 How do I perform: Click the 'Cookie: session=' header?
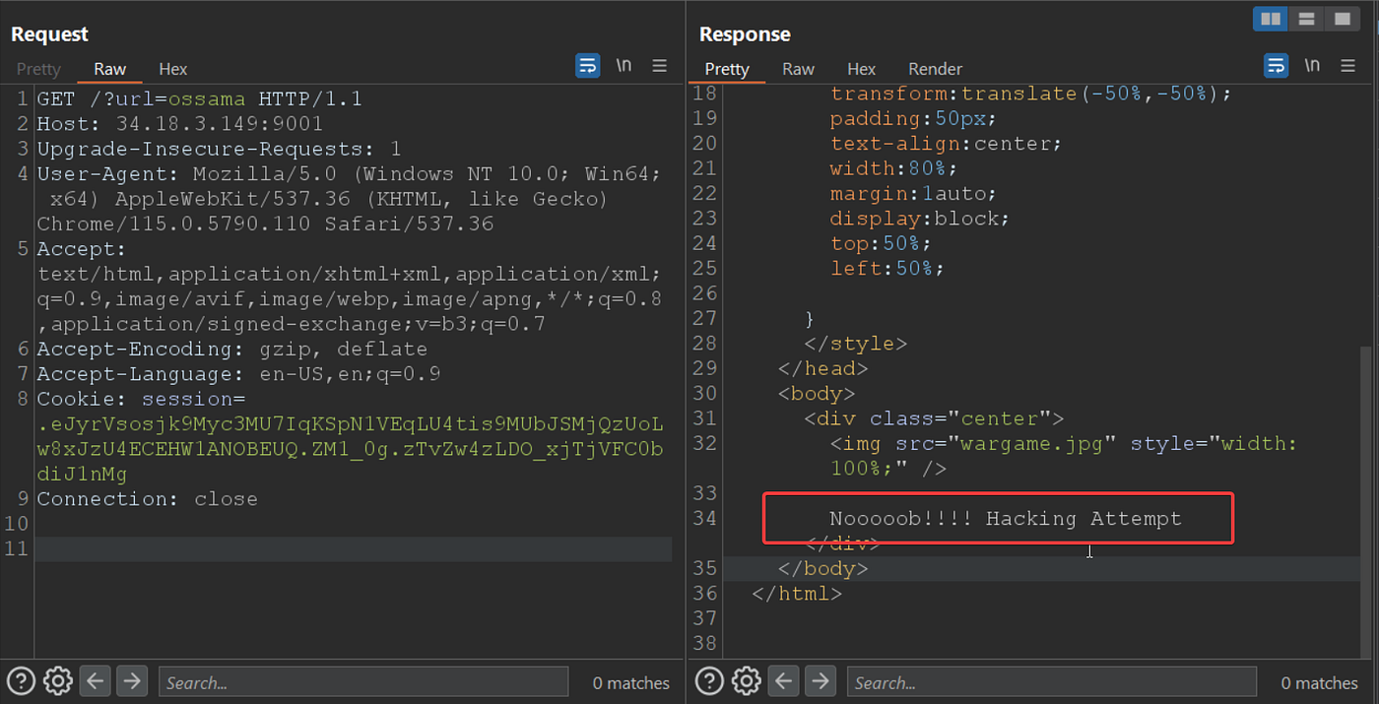pos(141,400)
